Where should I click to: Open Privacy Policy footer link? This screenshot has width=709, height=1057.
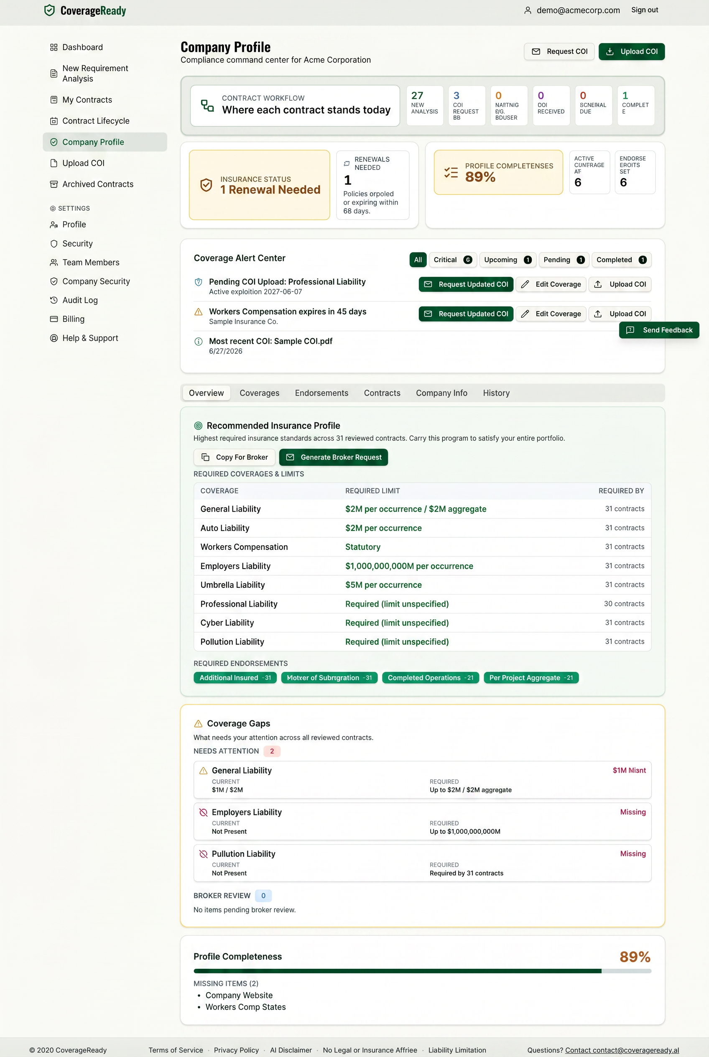[236, 1050]
